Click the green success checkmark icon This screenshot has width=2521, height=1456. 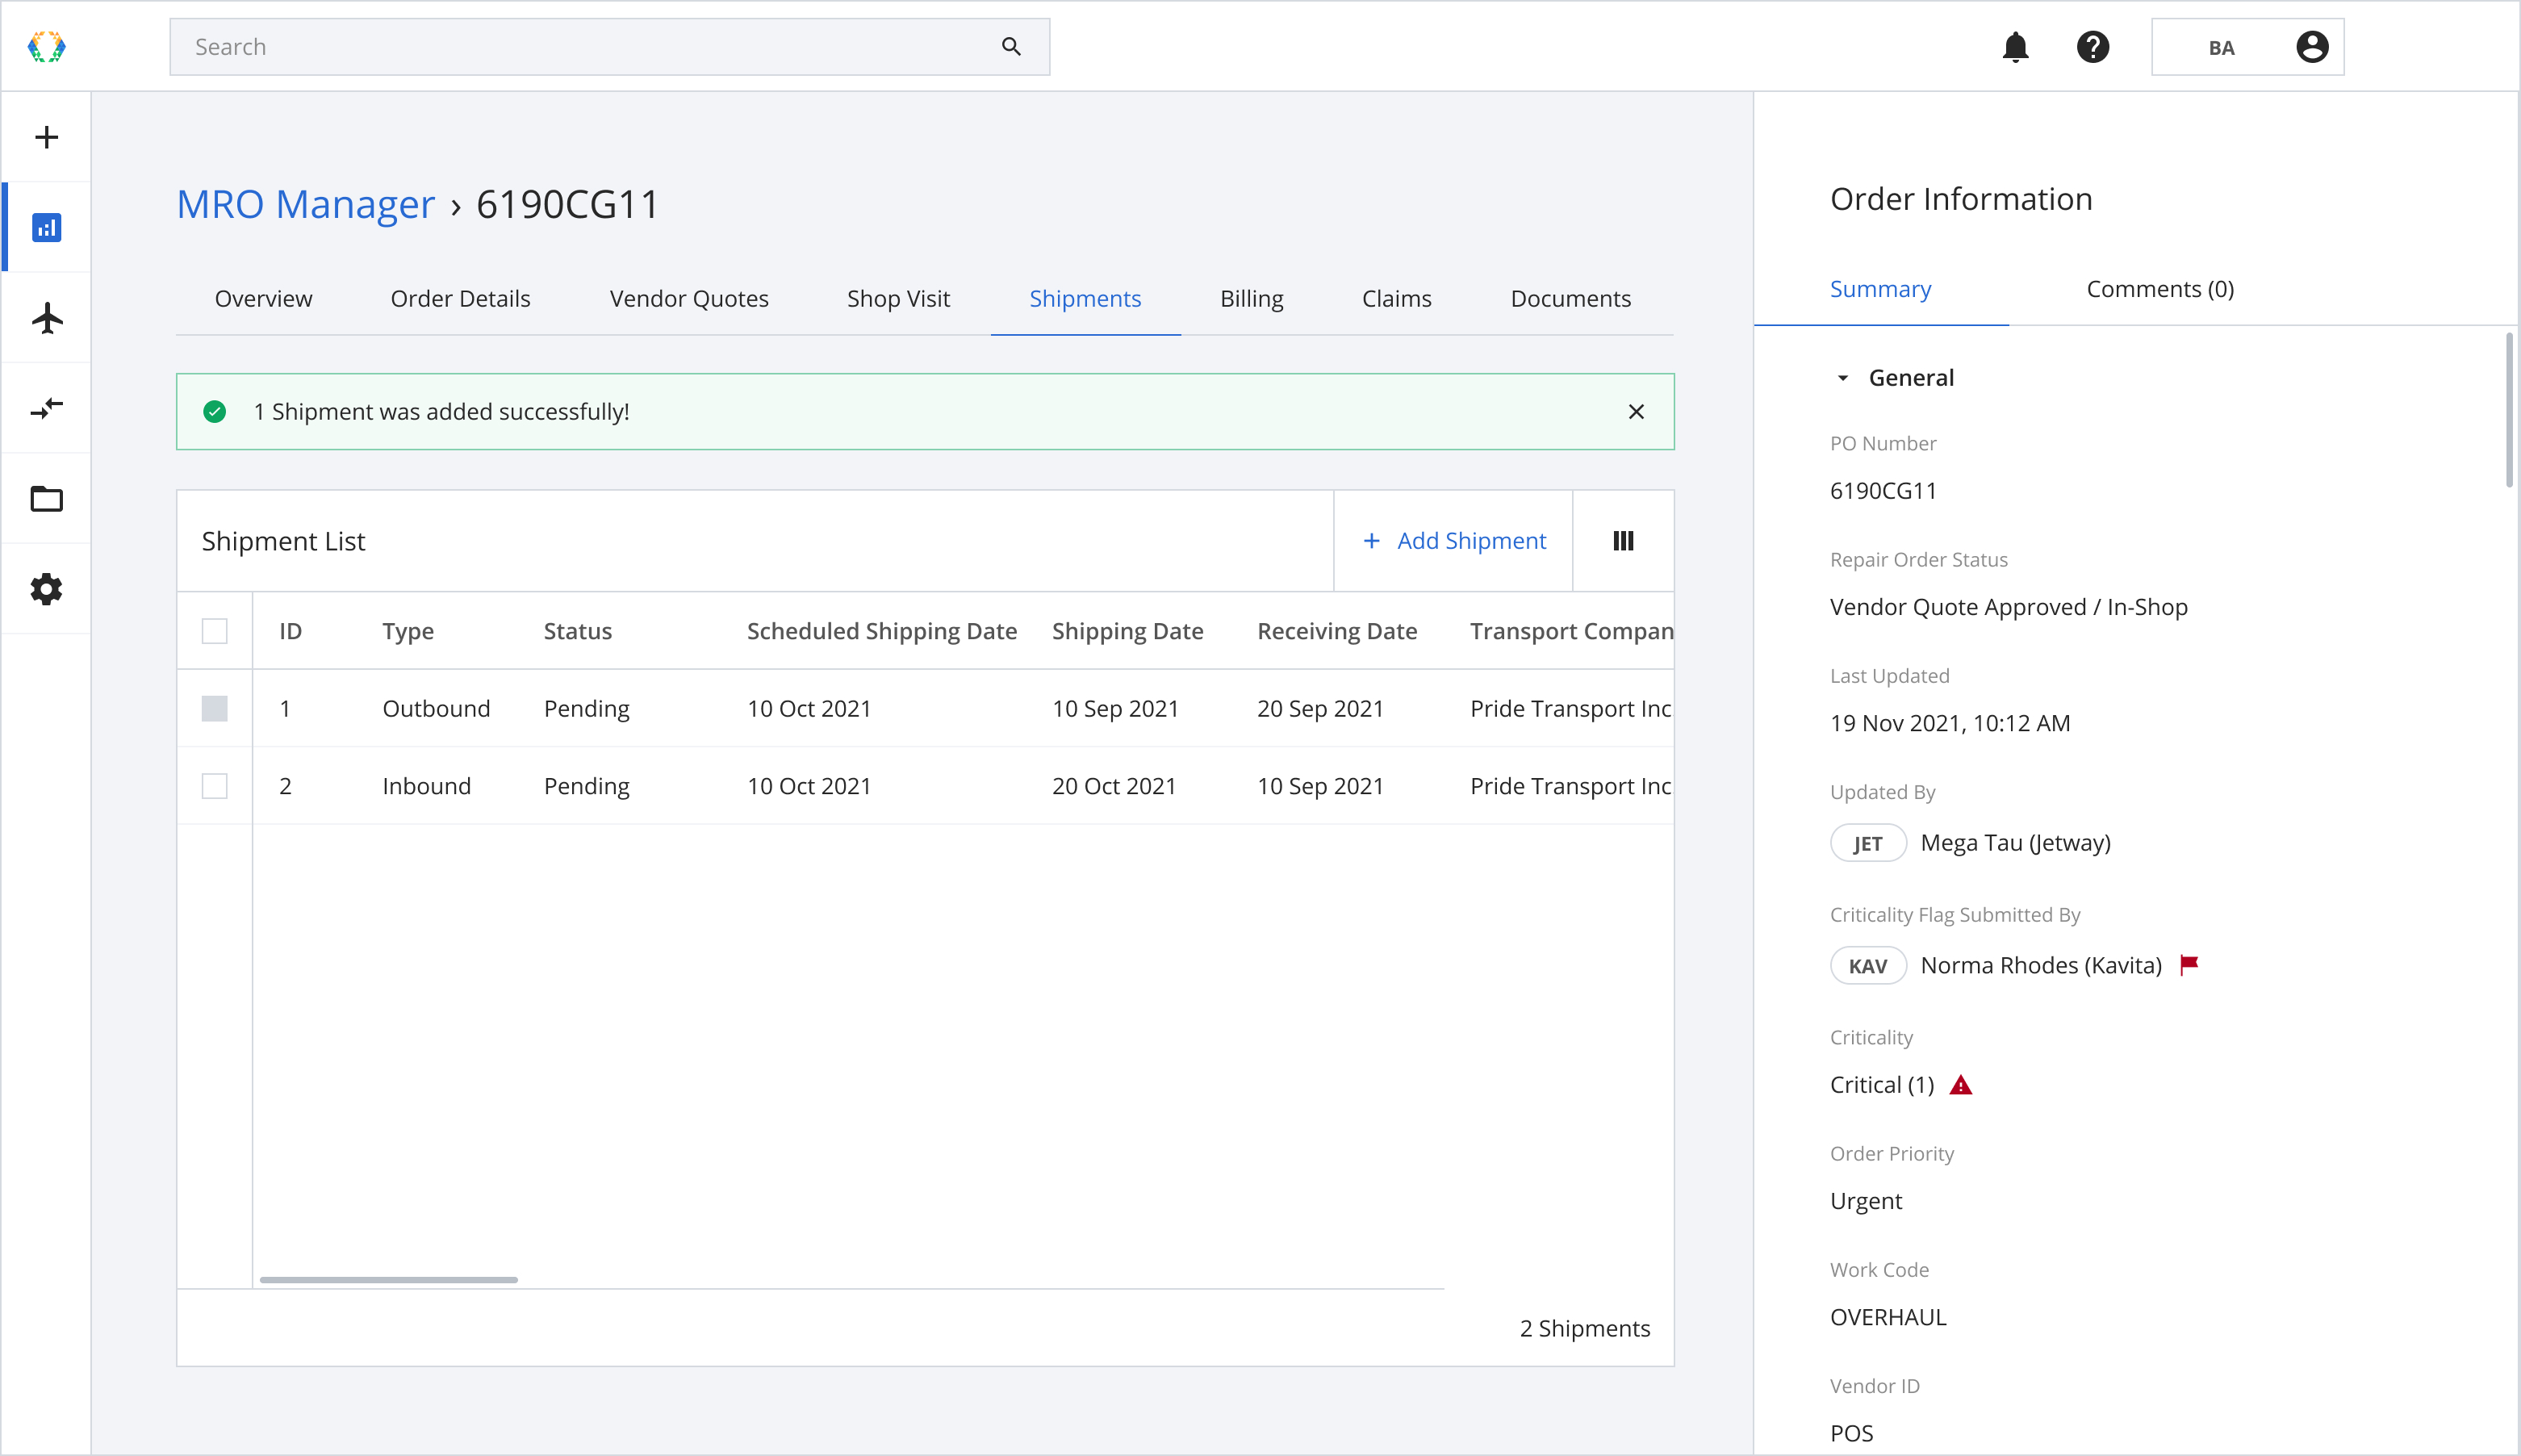point(214,412)
